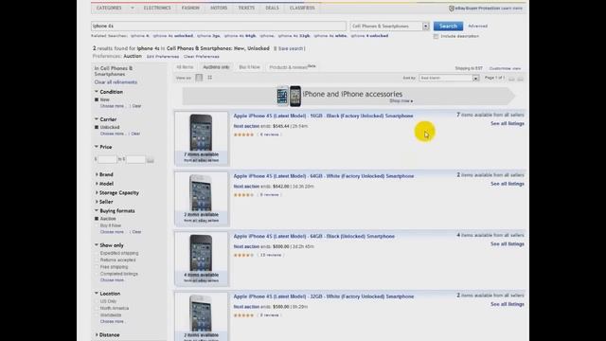Select the Worldwide location option
The height and width of the screenshot is (341, 606).
pyautogui.click(x=97, y=315)
